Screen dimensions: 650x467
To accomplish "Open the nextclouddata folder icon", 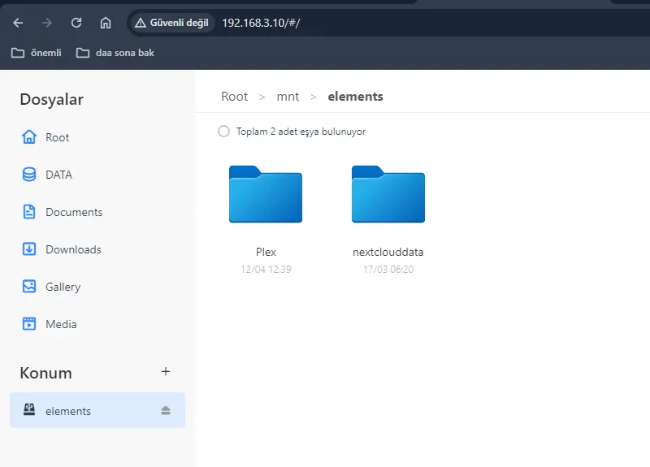I will tap(388, 194).
